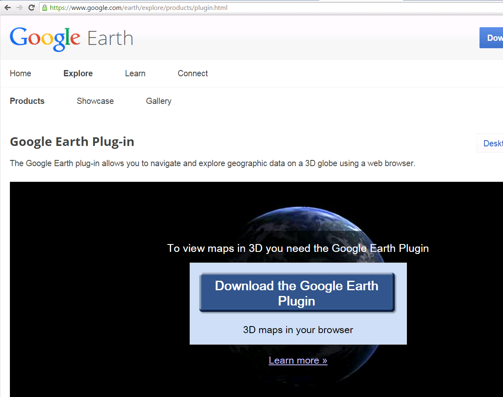Click the browser back arrow
Viewport: 503px width, 397px height.
coord(7,8)
